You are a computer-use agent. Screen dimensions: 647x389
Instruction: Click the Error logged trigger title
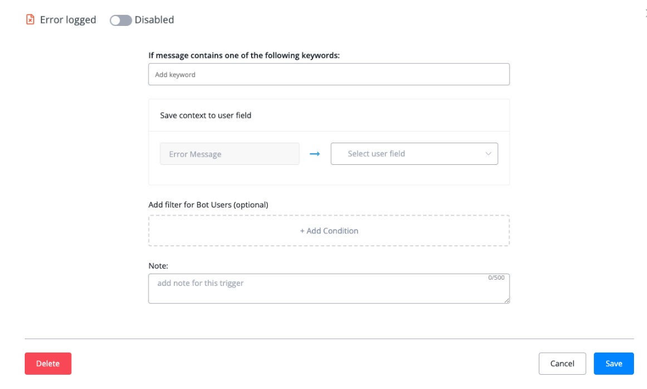[x=68, y=20]
